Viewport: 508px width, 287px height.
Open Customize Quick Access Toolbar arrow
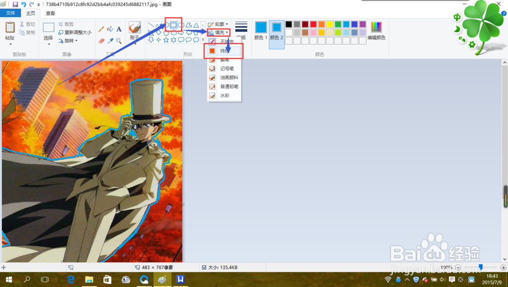[39, 5]
